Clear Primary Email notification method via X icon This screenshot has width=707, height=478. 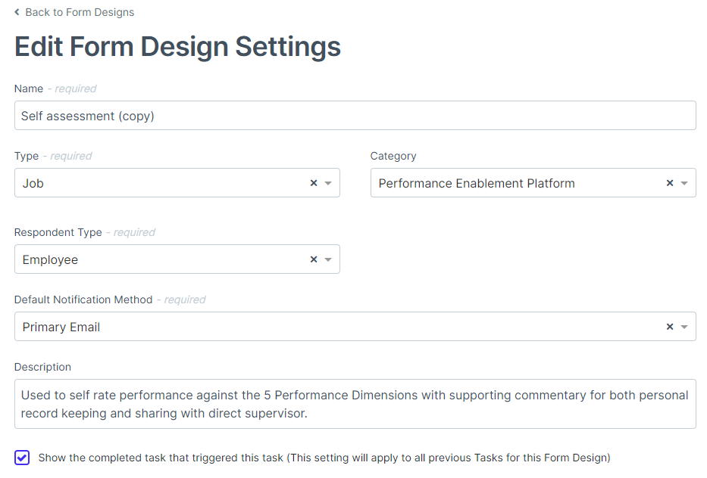pos(670,327)
